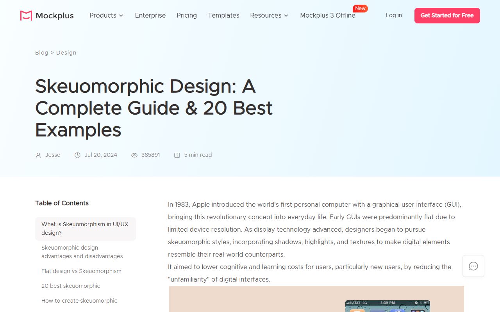
Task: Click the book icon next to 5 min read
Action: point(177,155)
